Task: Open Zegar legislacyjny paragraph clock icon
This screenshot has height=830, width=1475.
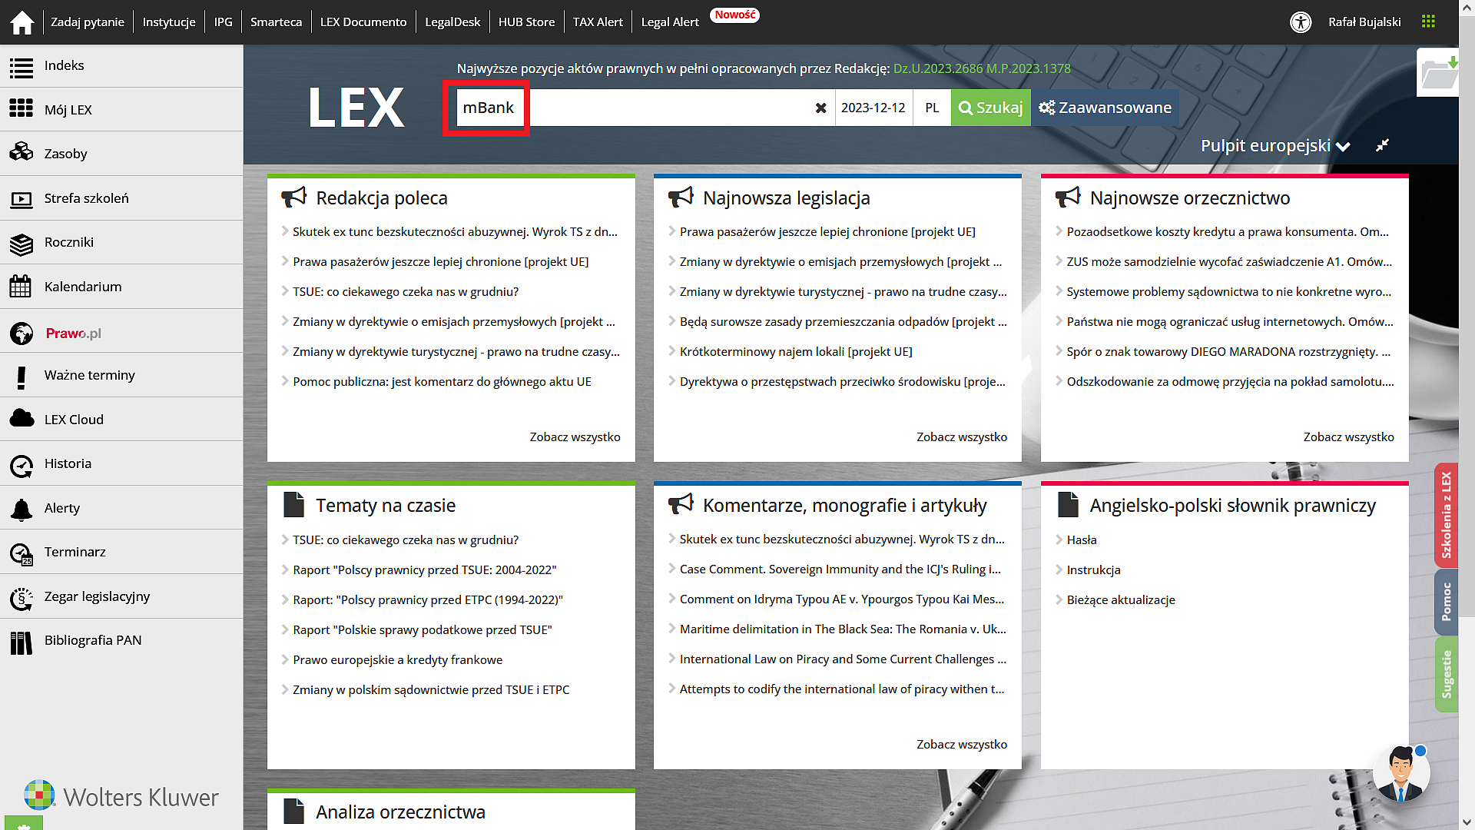Action: pos(22,599)
